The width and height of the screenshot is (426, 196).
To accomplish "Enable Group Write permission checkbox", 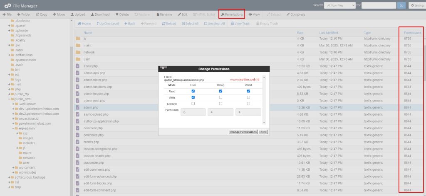I will (220, 97).
